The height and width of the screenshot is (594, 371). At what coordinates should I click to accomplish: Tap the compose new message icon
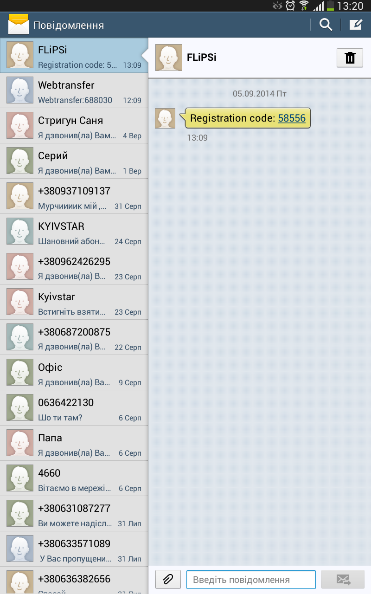tap(356, 25)
